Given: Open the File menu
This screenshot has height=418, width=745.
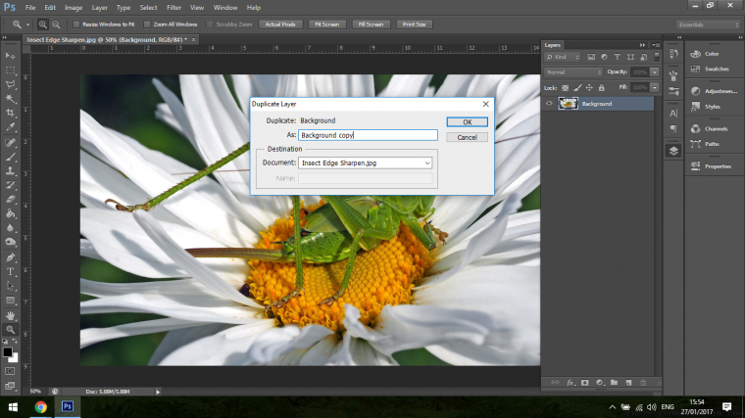Looking at the screenshot, I should [x=30, y=8].
